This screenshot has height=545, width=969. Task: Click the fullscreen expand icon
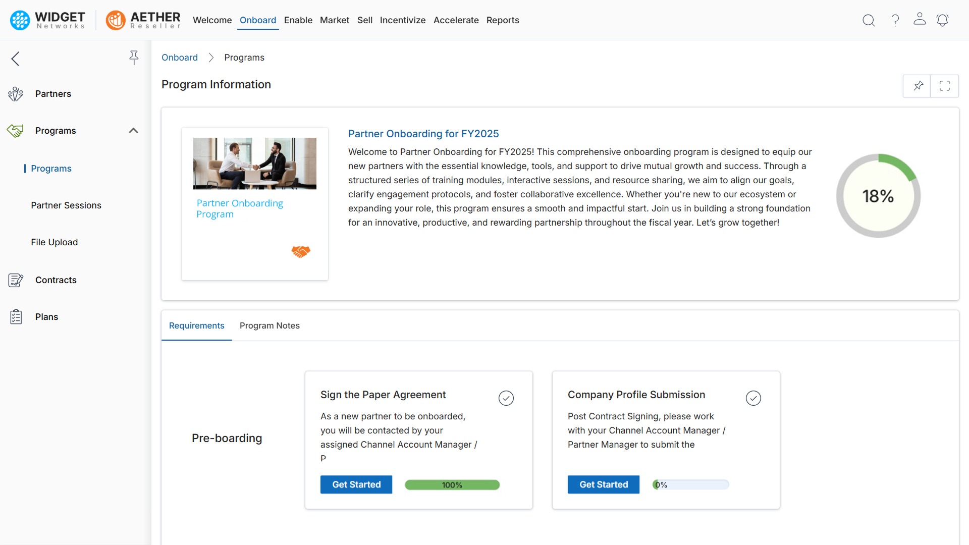[944, 86]
